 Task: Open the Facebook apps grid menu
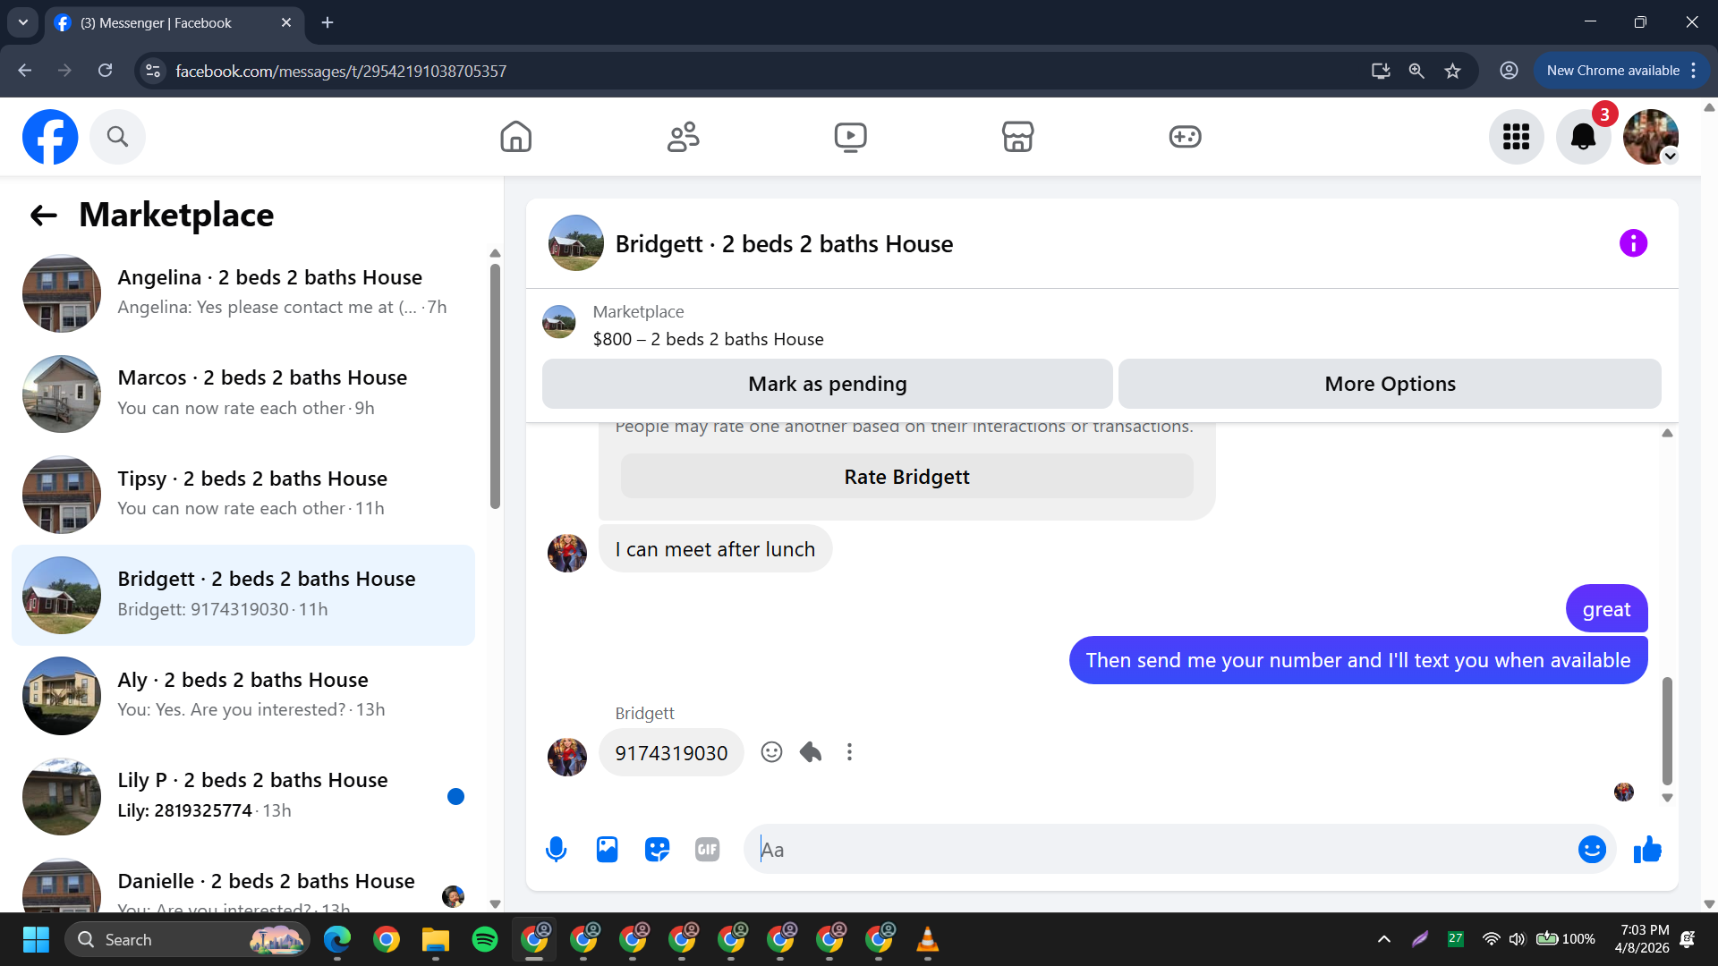[x=1516, y=137]
